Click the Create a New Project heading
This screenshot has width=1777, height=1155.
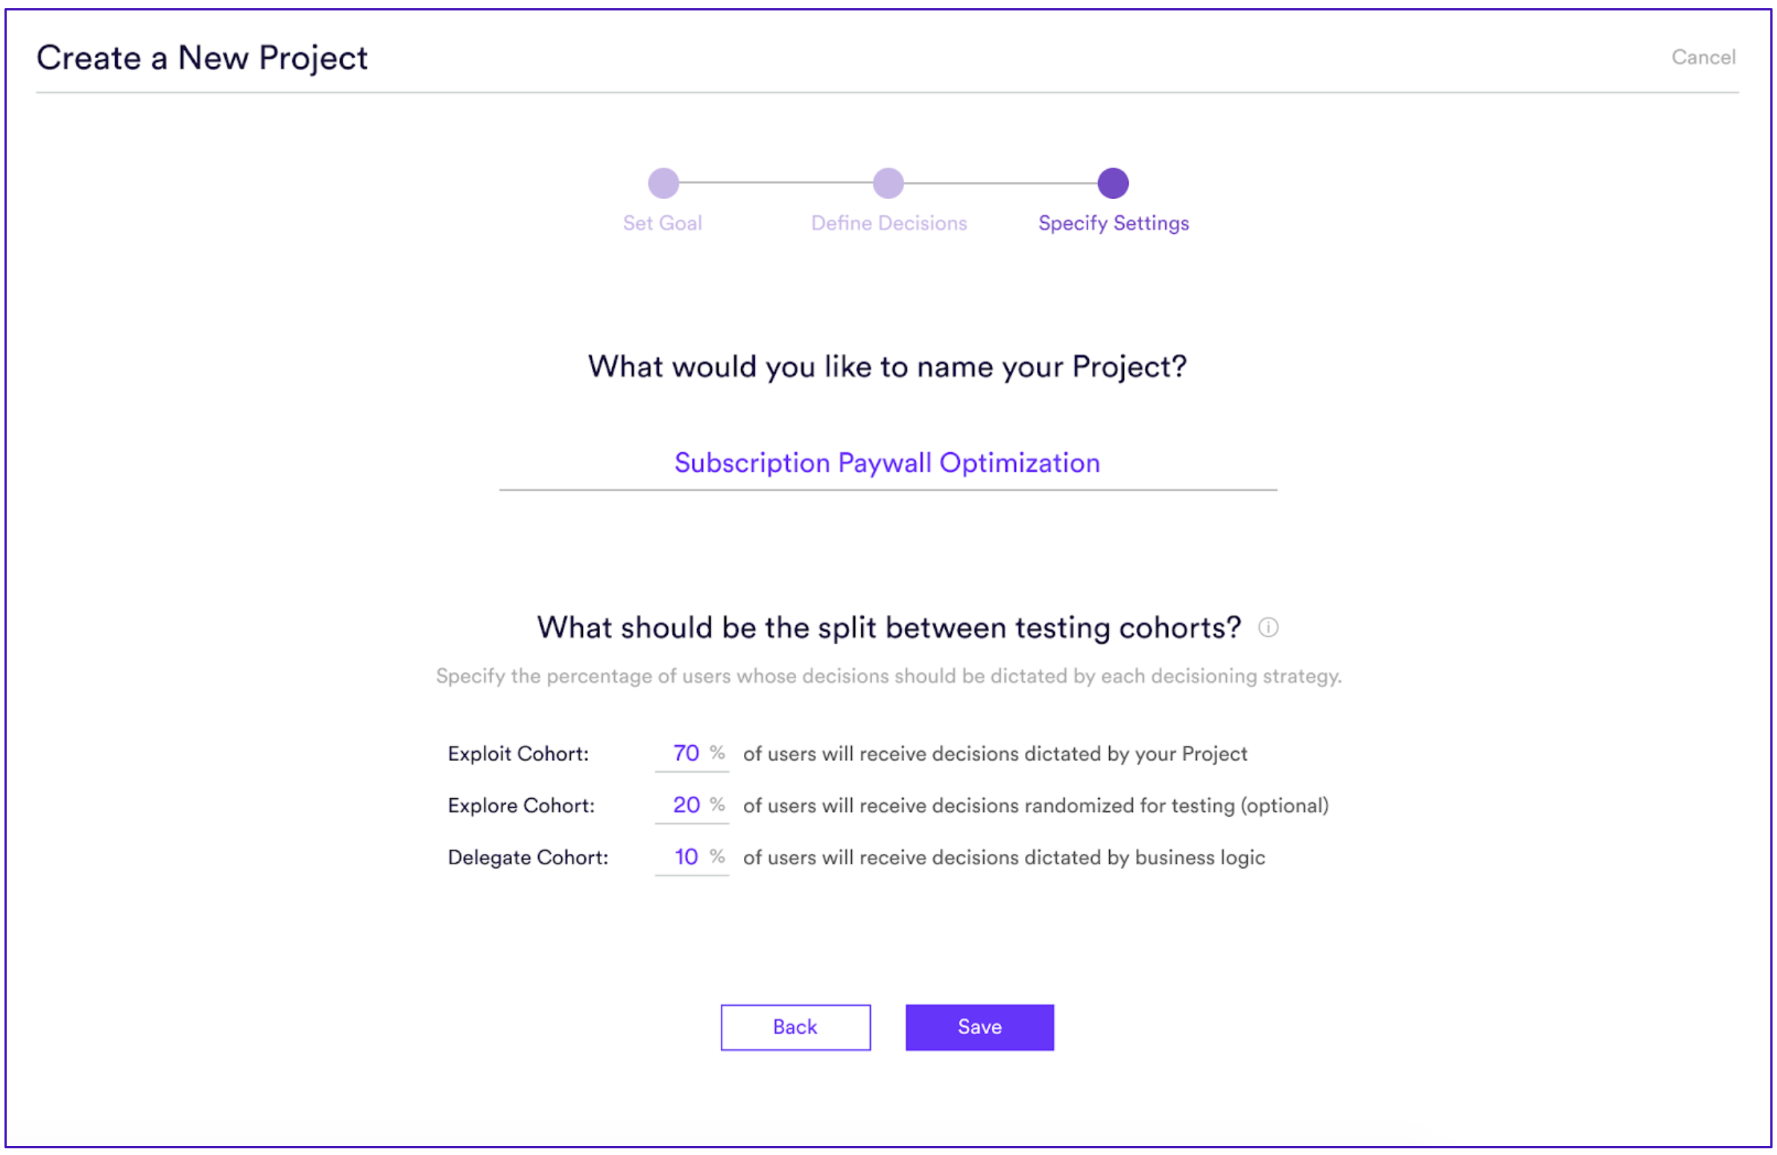point(201,57)
